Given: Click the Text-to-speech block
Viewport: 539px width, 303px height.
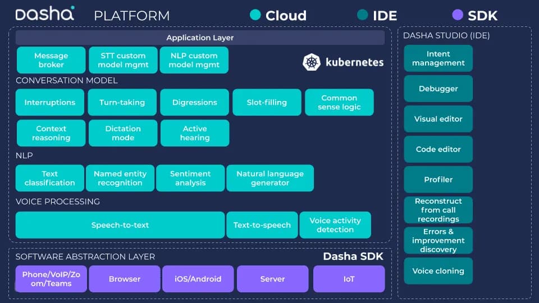Looking at the screenshot, I should [262, 225].
